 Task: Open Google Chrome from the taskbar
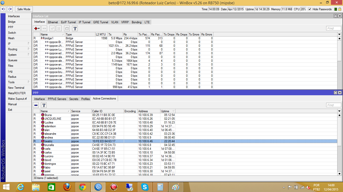point(83,187)
